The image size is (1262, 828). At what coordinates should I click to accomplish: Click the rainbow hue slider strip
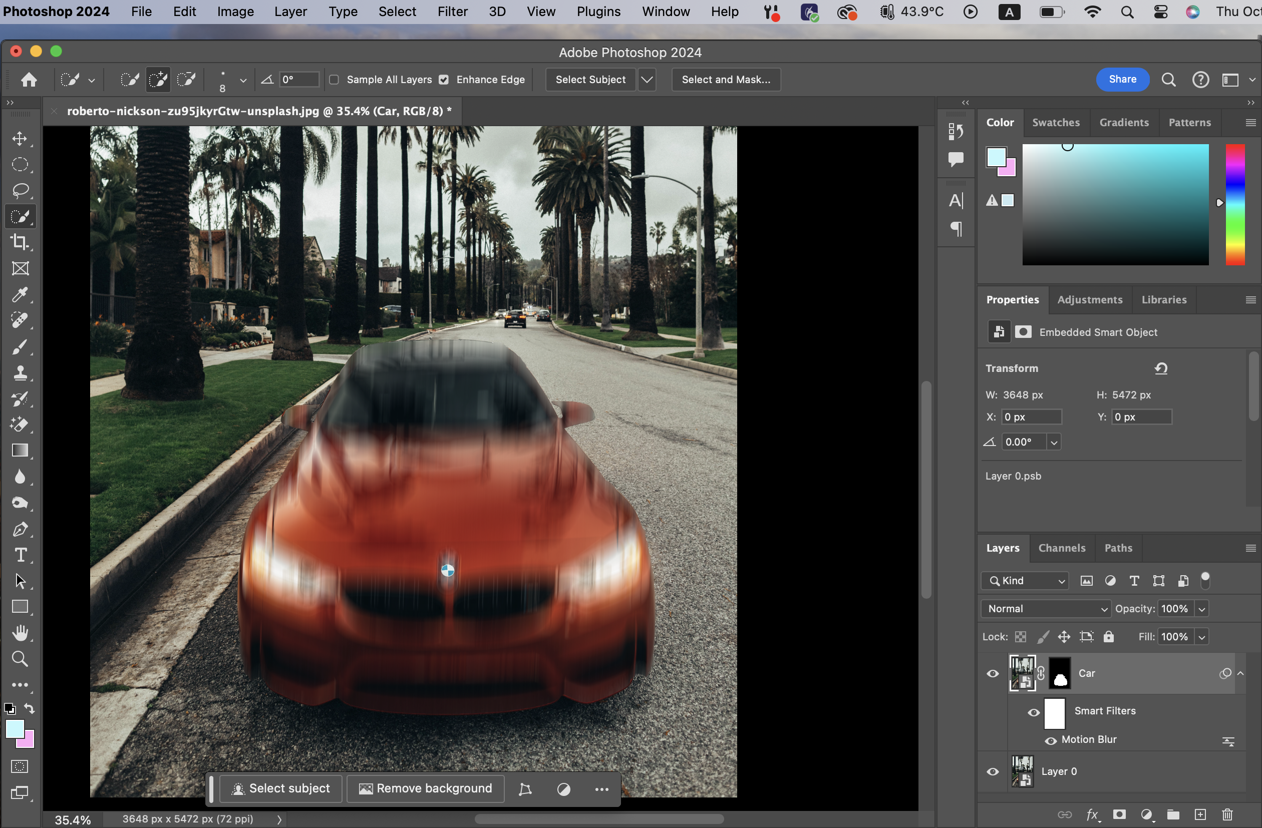(1235, 205)
